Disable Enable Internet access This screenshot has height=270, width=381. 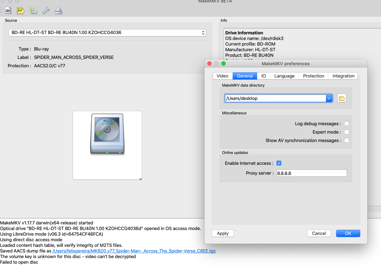279,163
